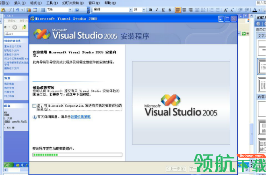The image size is (266, 175).
Task: Open the 幻灯片放映 menu in PowerPoint
Action: tap(73, 3)
